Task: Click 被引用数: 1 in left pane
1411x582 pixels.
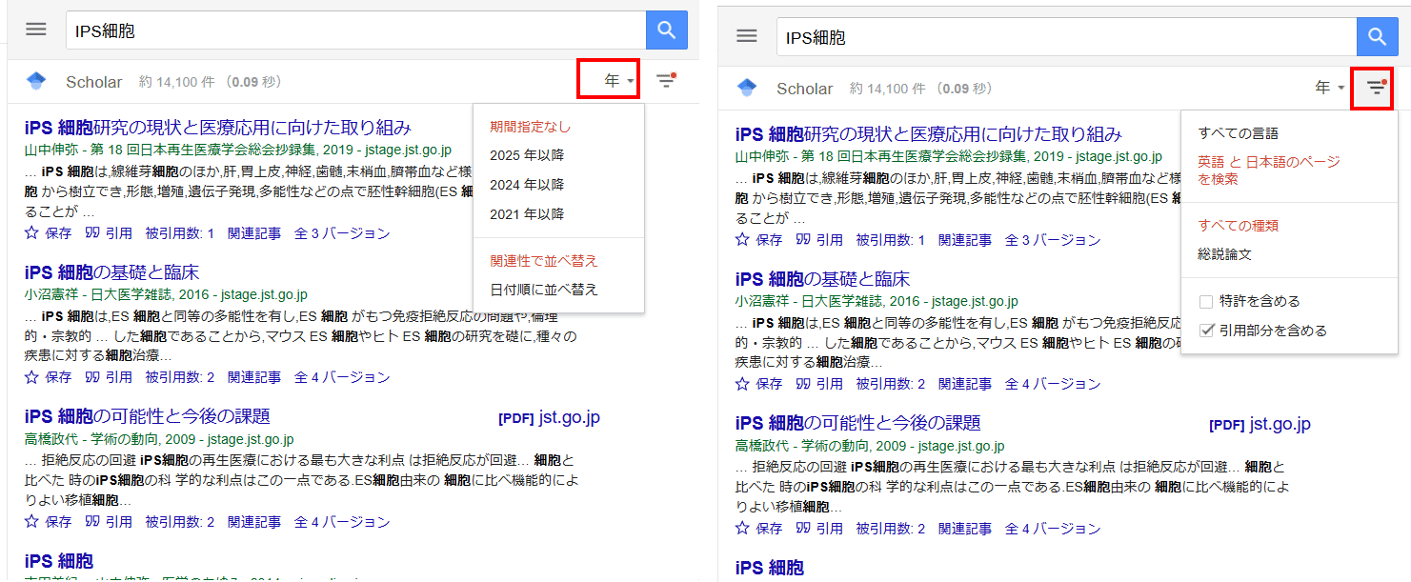Action: coord(180,232)
